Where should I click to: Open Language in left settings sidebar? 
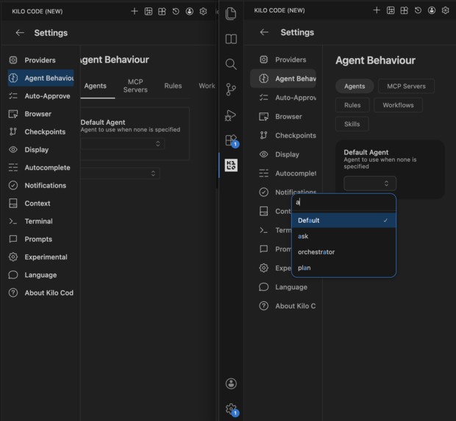pos(40,275)
